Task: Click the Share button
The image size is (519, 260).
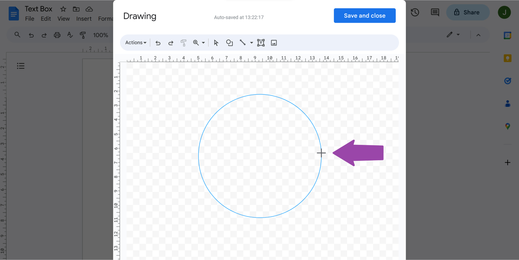Action: click(x=468, y=12)
